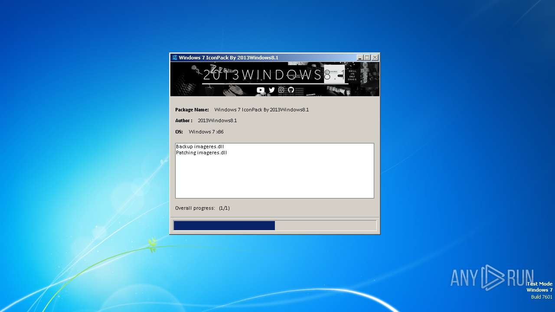Image resolution: width=555 pixels, height=312 pixels.
Task: Click the 'Windows 7 IconPack' window title
Action: point(229,58)
